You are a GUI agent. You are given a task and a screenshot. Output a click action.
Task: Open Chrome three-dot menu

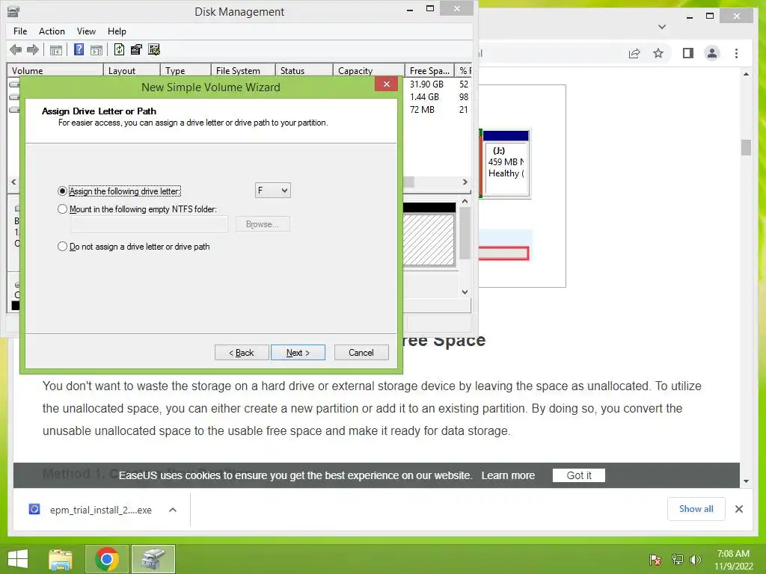[736, 53]
